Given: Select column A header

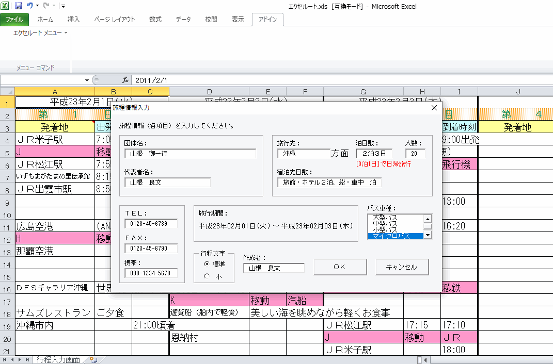Looking at the screenshot, I should coord(55,92).
